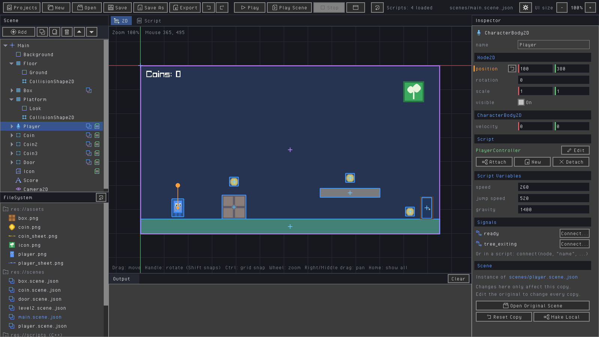Expand the Door node
This screenshot has width=599, height=337.
12,162
